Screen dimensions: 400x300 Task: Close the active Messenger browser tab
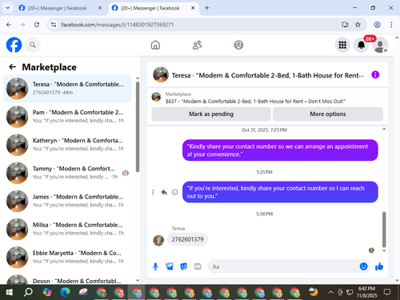tap(193, 8)
